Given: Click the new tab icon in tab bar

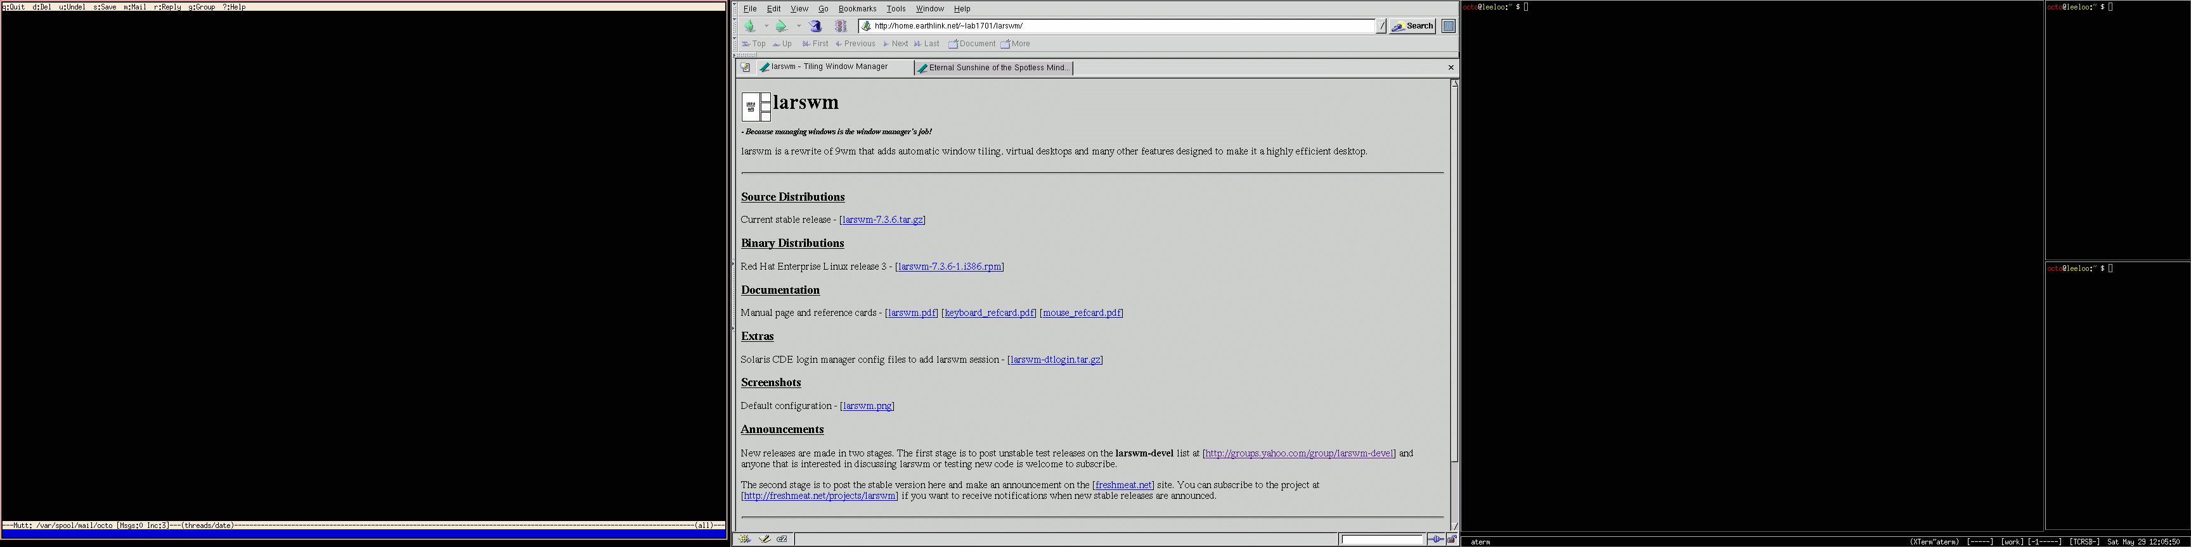Looking at the screenshot, I should click(745, 67).
